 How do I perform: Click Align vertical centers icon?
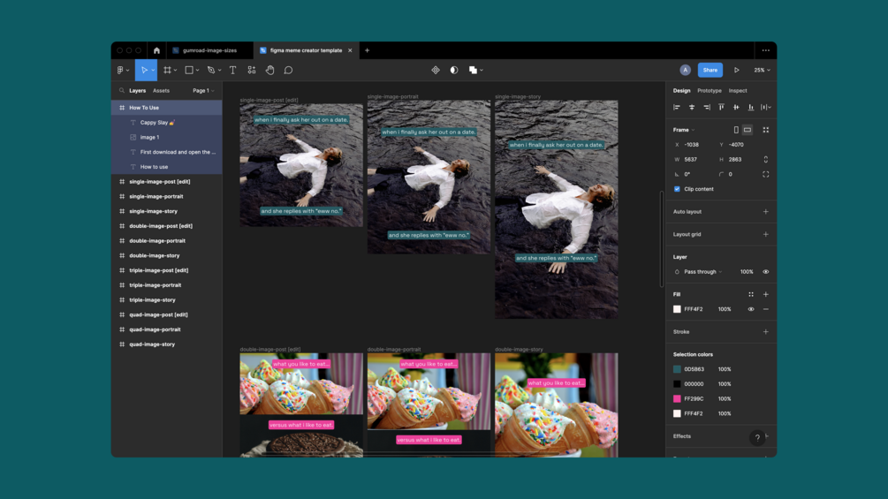pos(736,107)
